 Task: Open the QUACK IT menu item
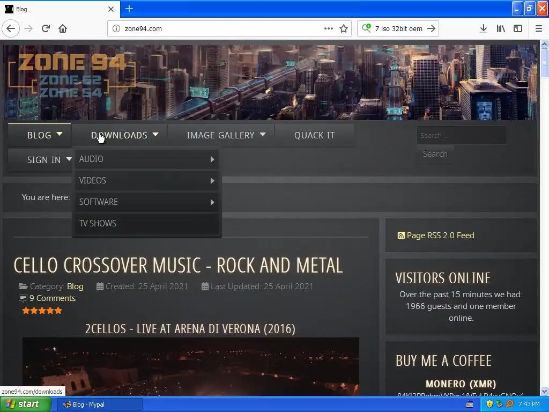point(314,135)
